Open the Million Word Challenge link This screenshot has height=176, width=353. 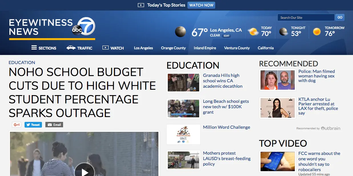pos(227,127)
